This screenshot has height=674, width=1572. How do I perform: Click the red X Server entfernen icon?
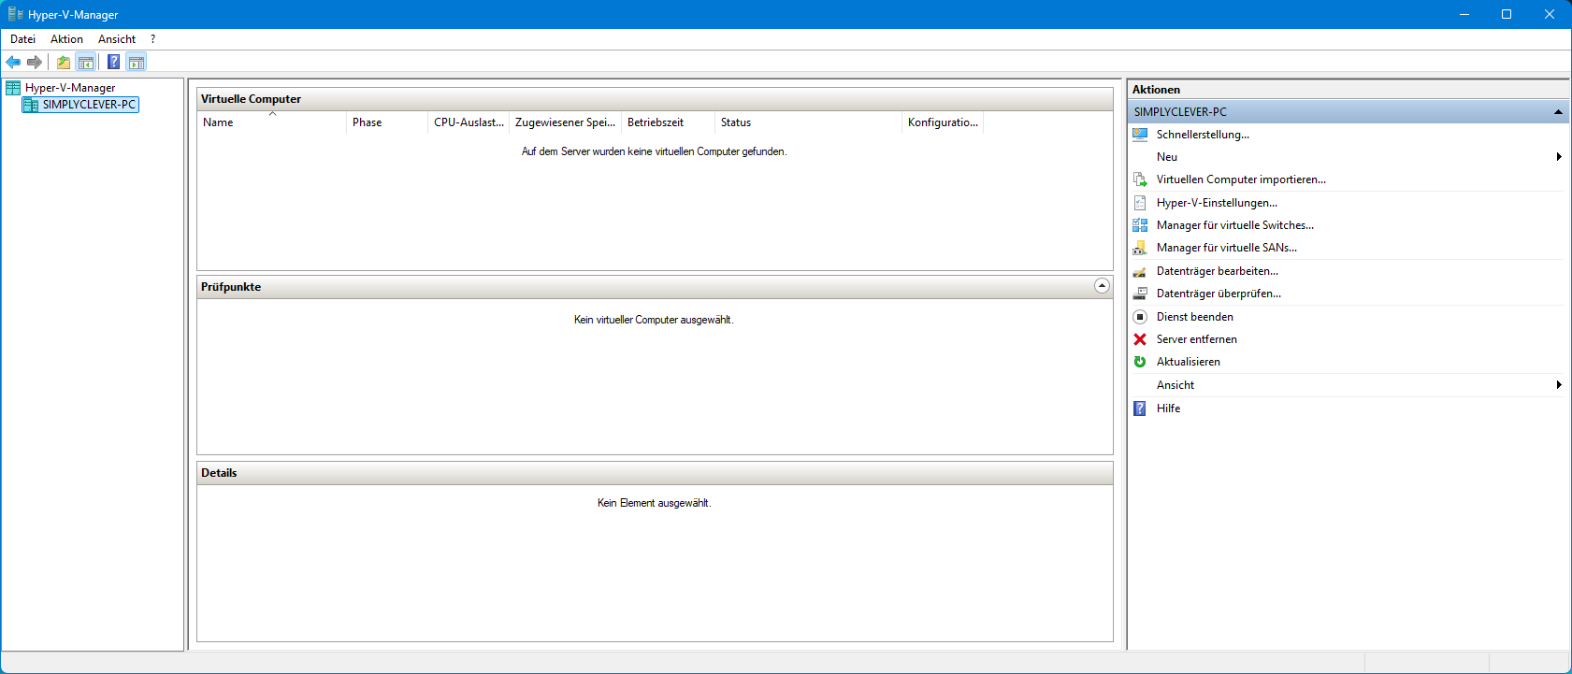tap(1140, 339)
